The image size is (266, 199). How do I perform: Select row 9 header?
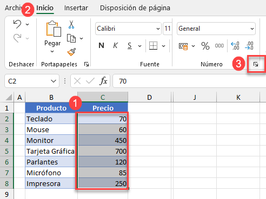click(x=7, y=194)
